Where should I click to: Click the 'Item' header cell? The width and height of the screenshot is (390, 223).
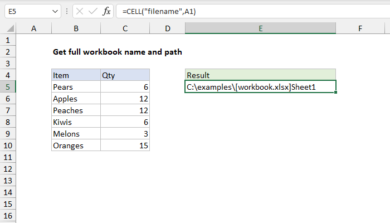tap(76, 75)
